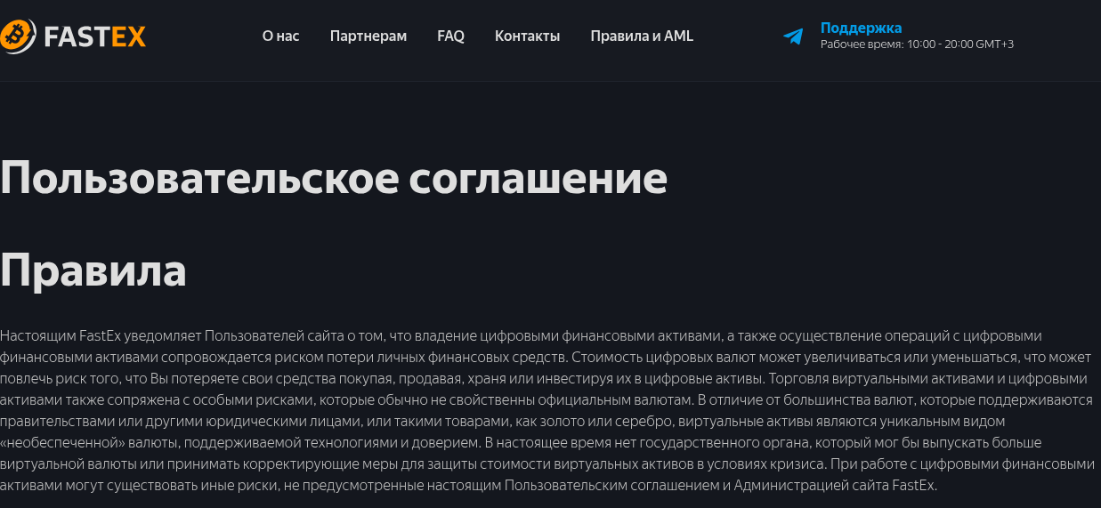
Task: Click the line starting «повлечь риск того»
Action: (543, 379)
